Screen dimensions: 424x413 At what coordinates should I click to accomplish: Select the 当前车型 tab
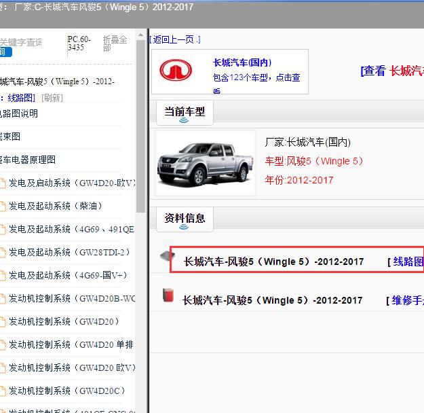(185, 113)
